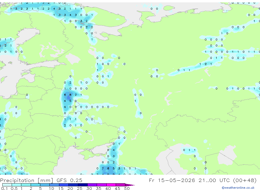Select the legend swatch between 0.5 and 1
This screenshot has height=190, width=260.
(17, 185)
